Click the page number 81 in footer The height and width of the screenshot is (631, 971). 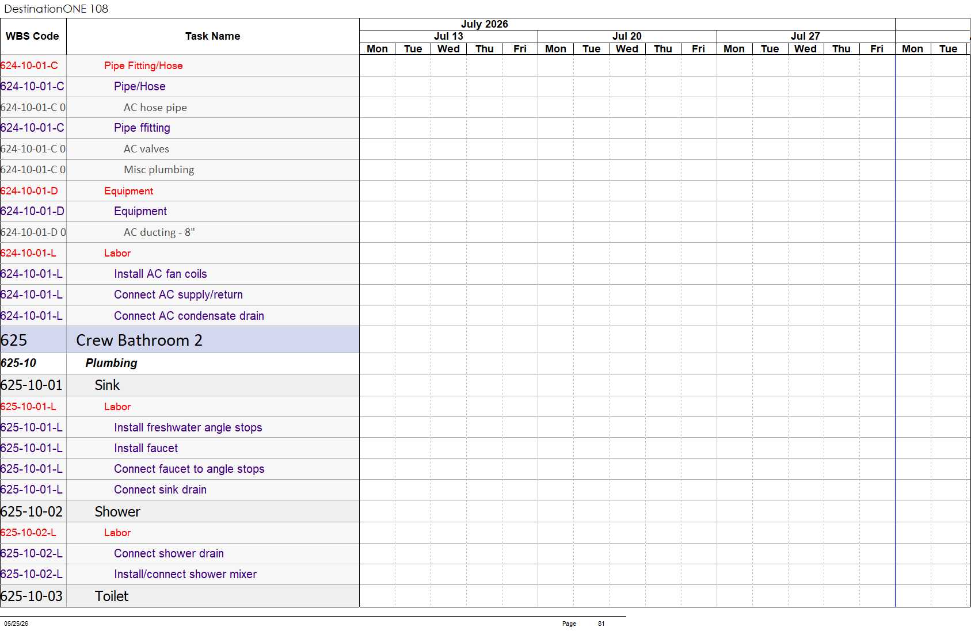pos(601,624)
